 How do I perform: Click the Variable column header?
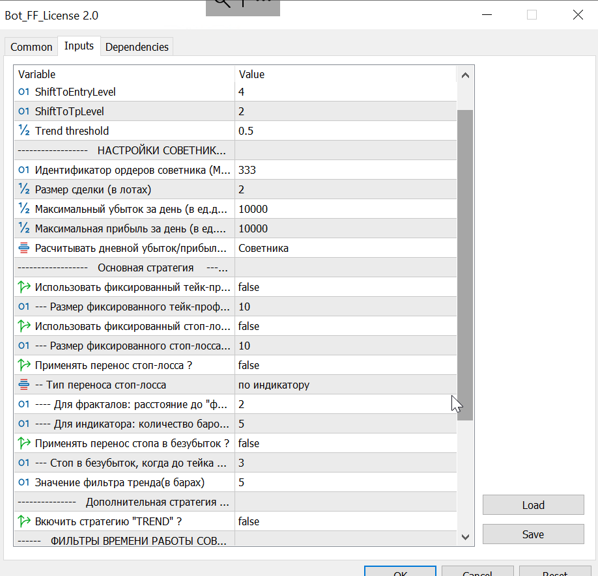coord(124,74)
